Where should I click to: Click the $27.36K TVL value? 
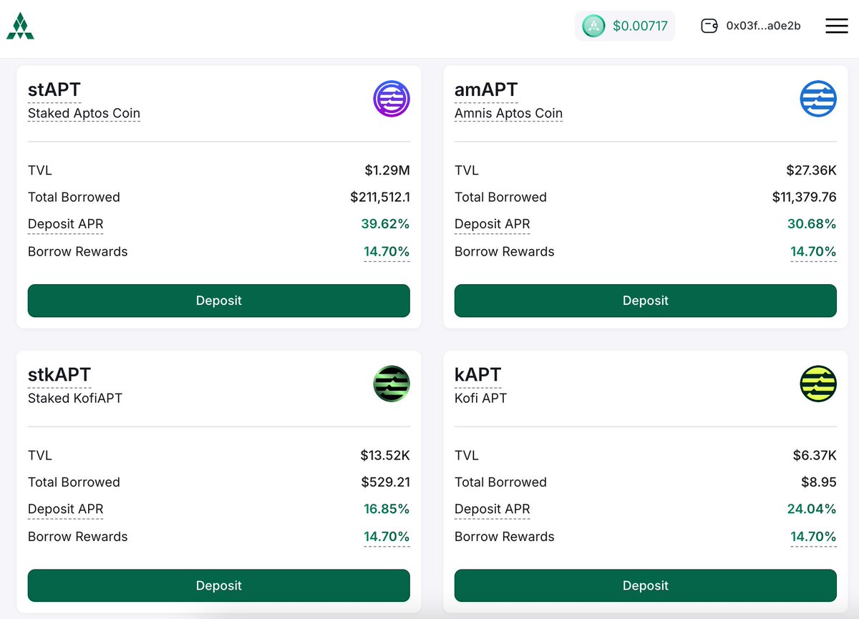[x=811, y=170]
